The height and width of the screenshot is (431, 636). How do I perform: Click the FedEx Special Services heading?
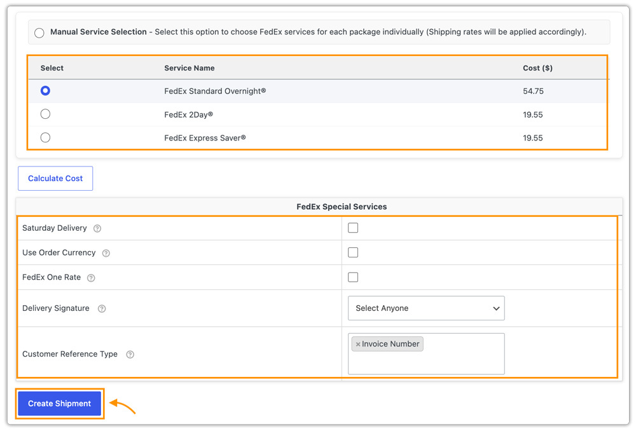coord(342,207)
